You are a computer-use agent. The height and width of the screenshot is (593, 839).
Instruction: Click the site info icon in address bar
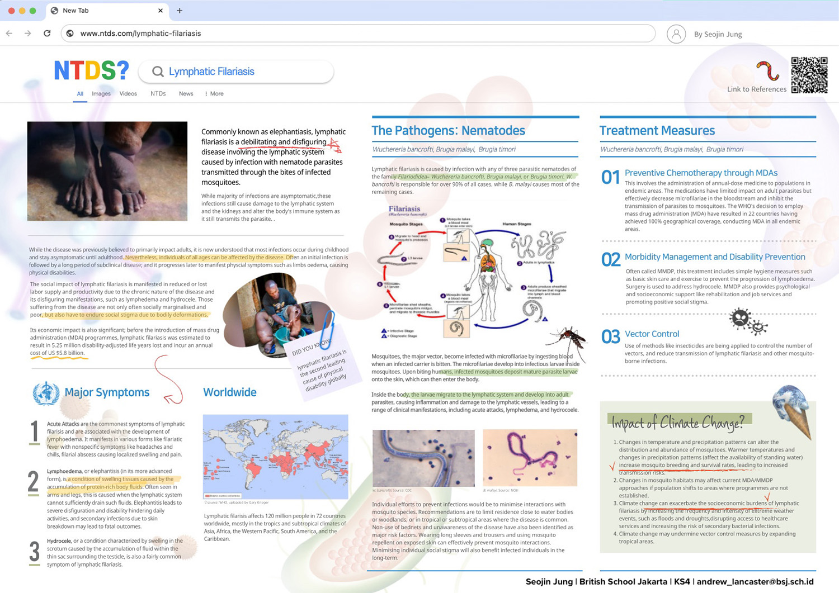tap(70, 34)
